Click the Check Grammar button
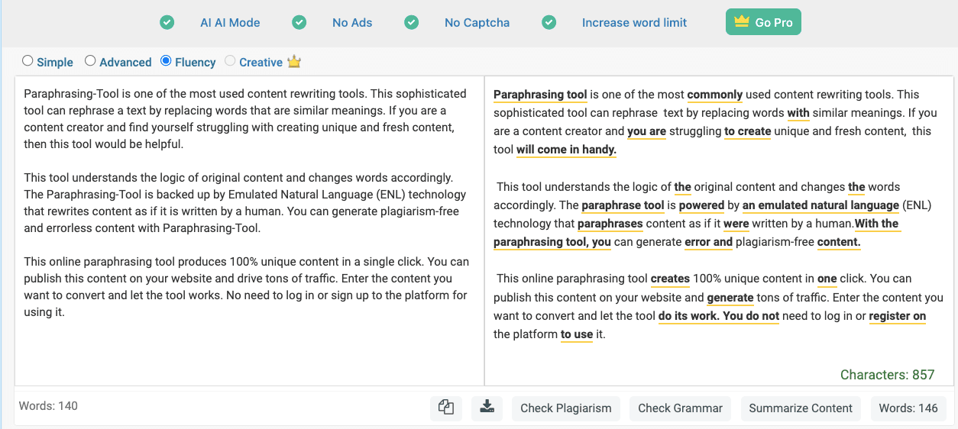Viewport: 958px width, 429px height. tap(680, 408)
